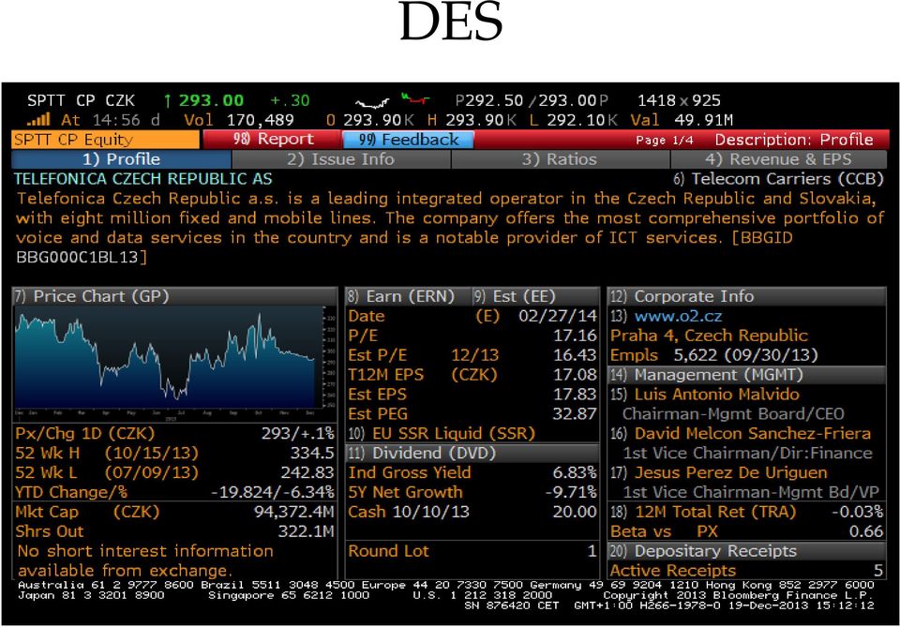The width and height of the screenshot is (900, 627).
Task: Click the 52 Wk L value 242.83
Action: (x=307, y=472)
